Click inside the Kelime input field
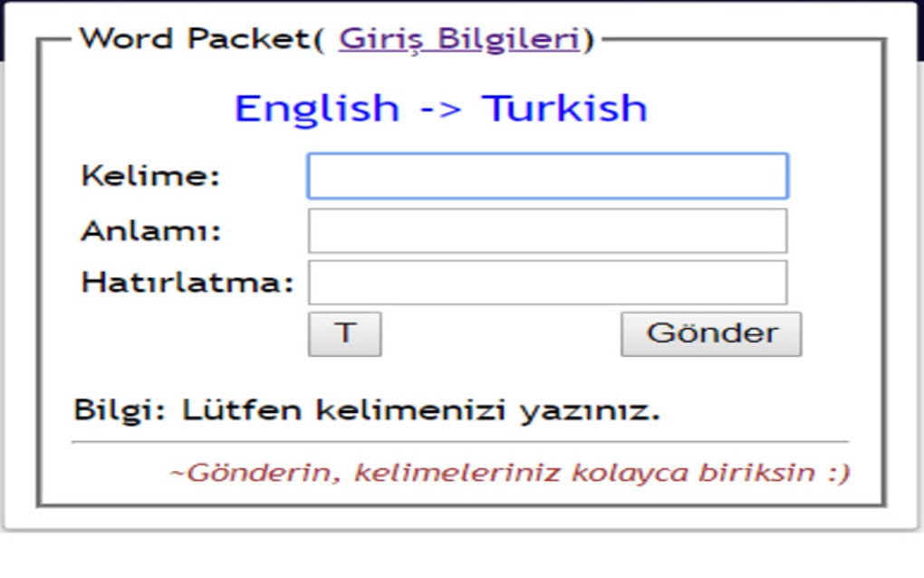This screenshot has width=924, height=578. coord(547,175)
